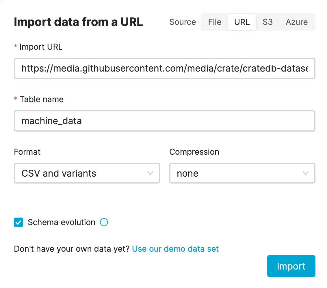Keep the URL source tab selected

(242, 22)
